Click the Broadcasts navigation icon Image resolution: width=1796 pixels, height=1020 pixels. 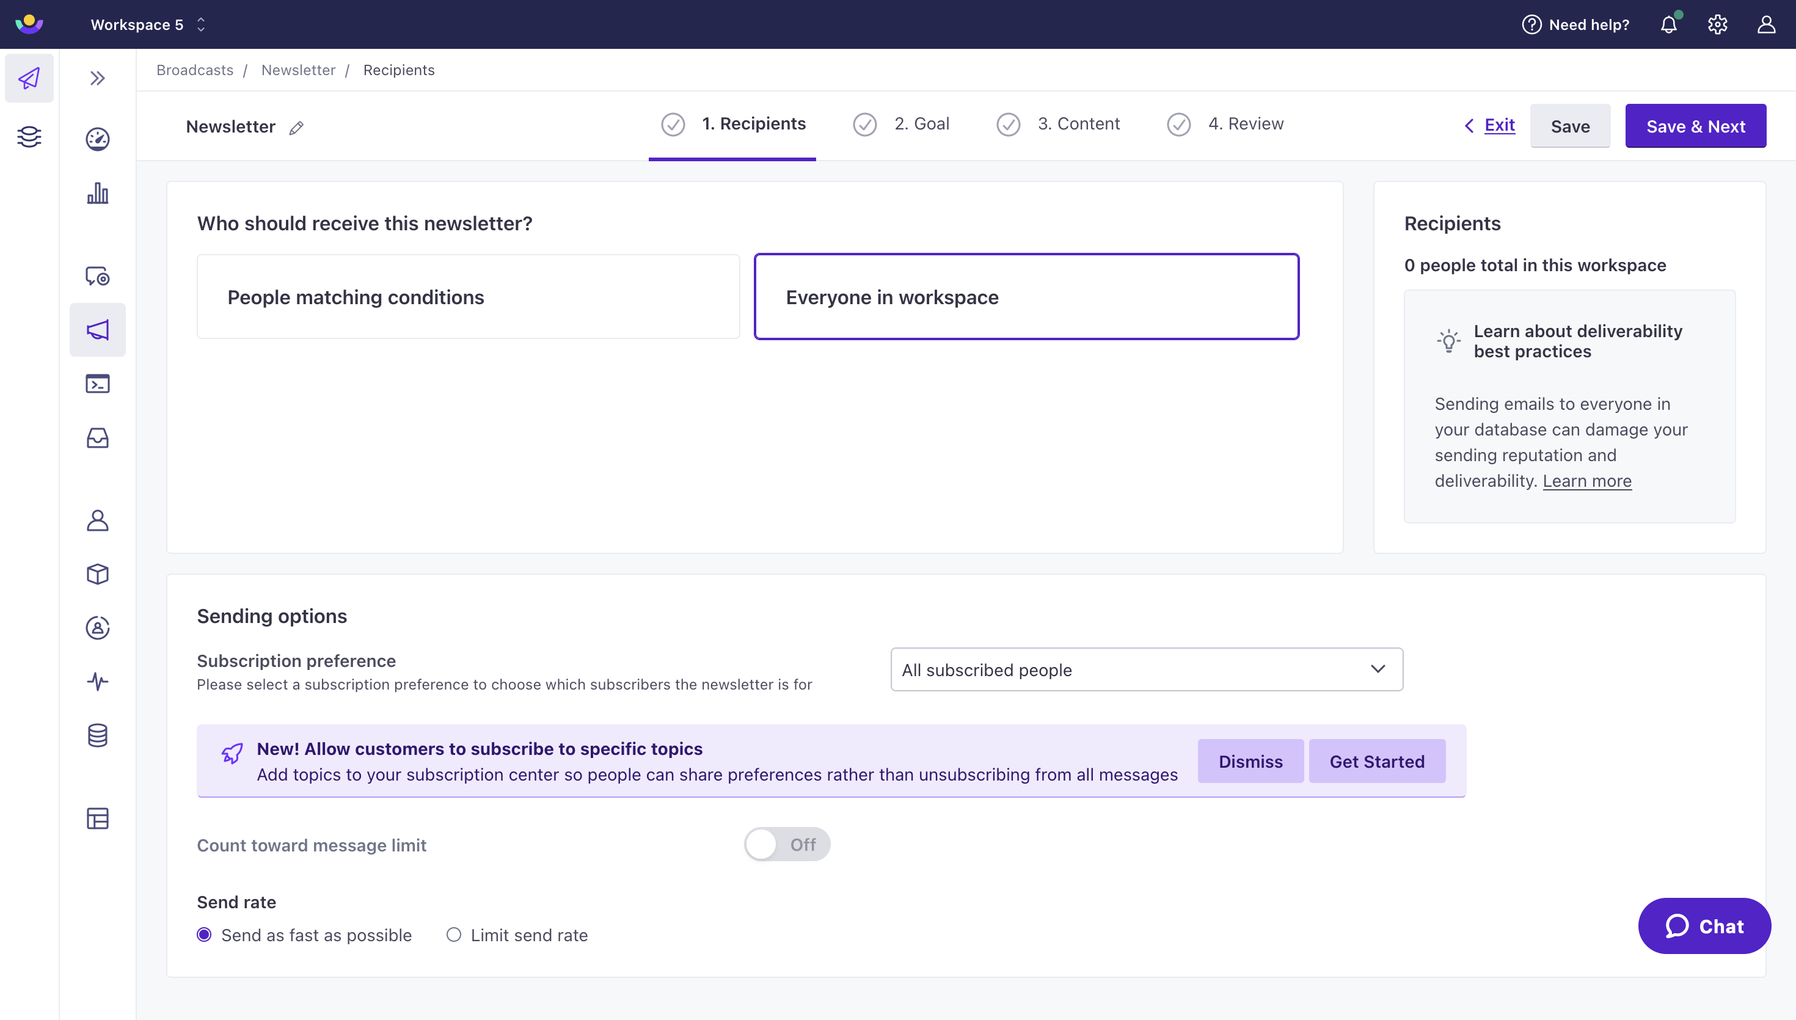[97, 329]
